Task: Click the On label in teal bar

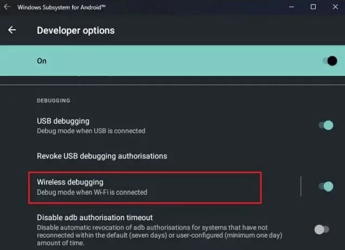Action: tap(42, 61)
